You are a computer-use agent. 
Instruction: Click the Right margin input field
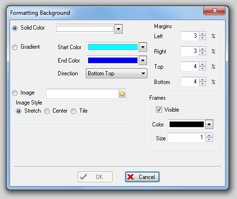pyautogui.click(x=190, y=51)
